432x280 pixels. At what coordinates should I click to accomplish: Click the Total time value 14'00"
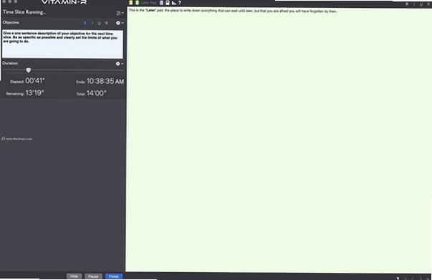coord(96,93)
